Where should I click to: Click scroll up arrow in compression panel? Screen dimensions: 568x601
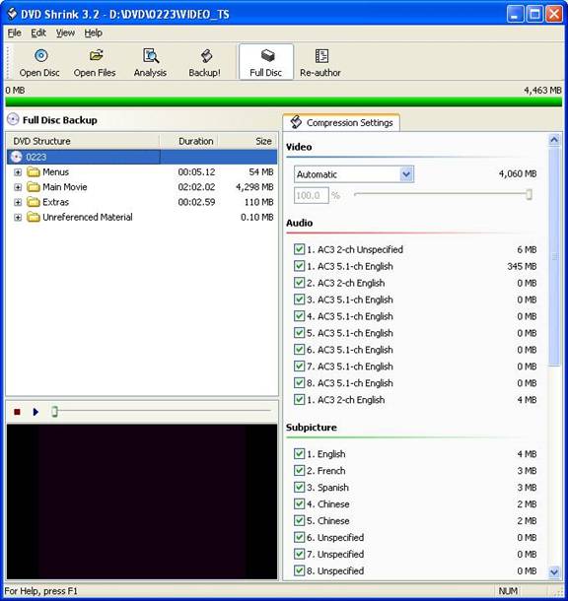click(x=554, y=140)
